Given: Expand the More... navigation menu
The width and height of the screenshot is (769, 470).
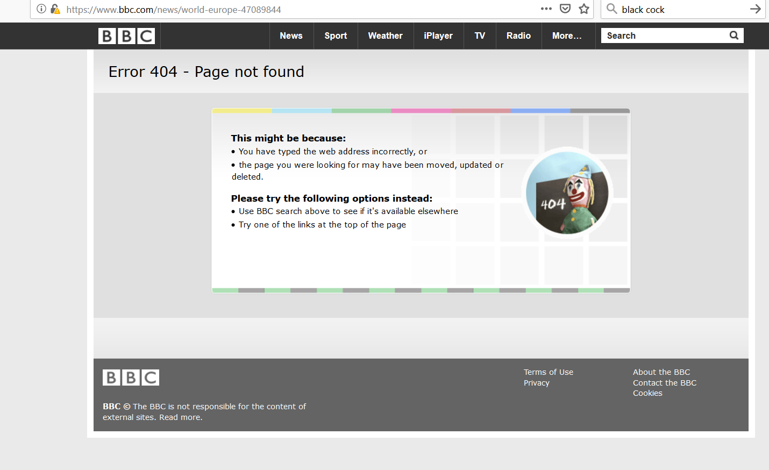Looking at the screenshot, I should pos(567,36).
